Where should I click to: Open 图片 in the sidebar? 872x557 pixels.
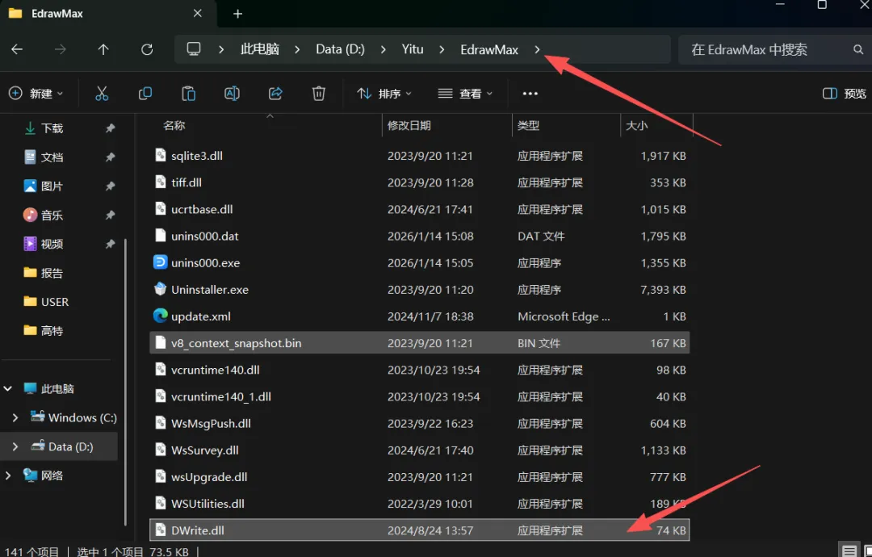click(52, 186)
